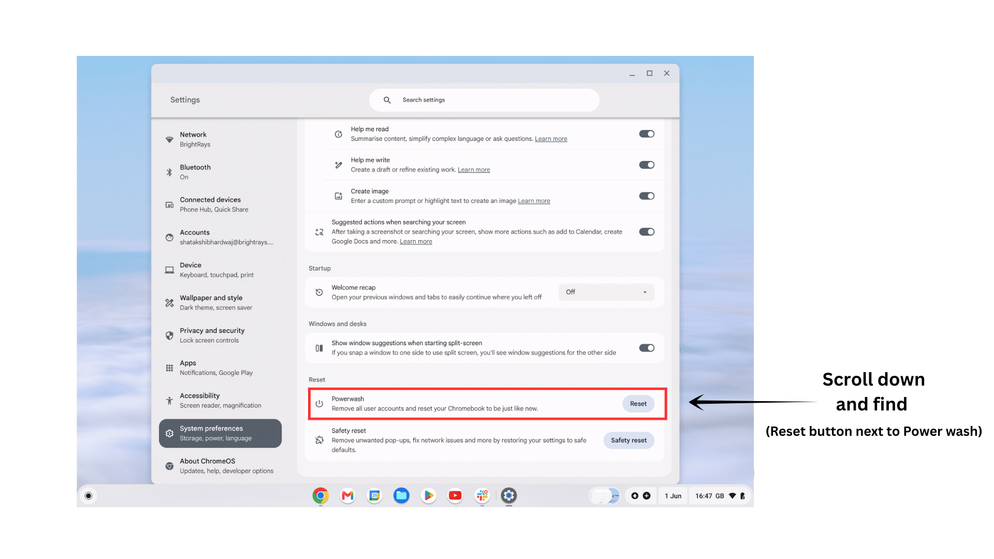Open Play Store from the shelf

pyautogui.click(x=428, y=496)
